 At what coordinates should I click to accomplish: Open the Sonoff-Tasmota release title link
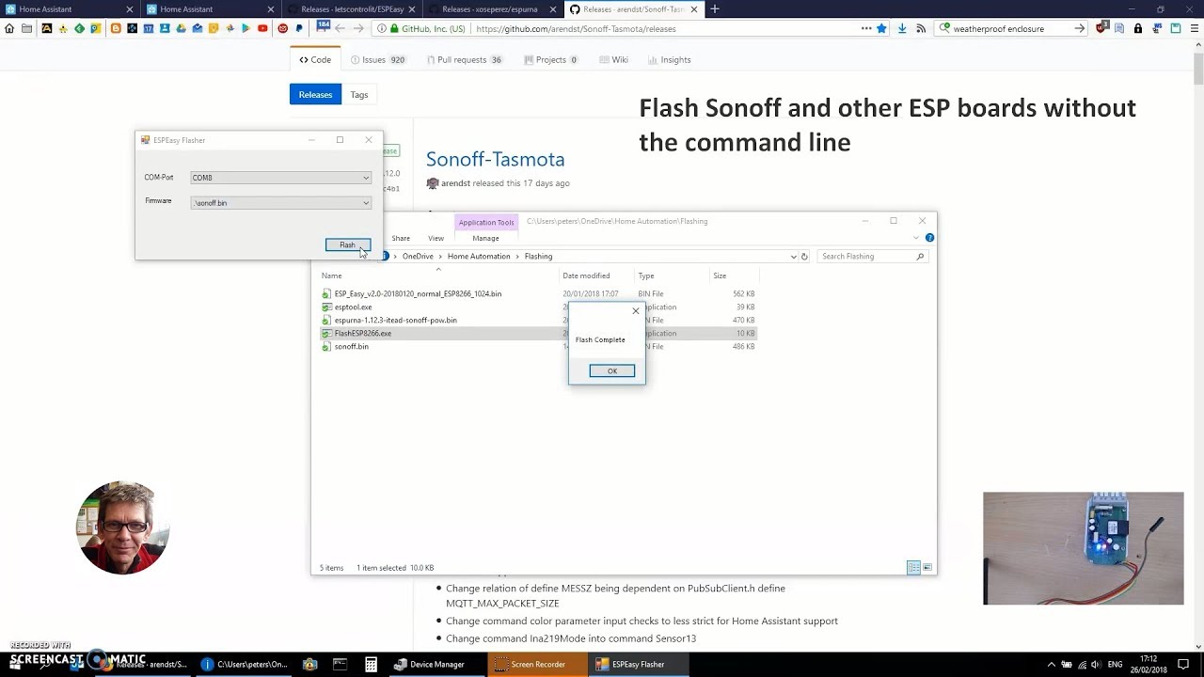(x=495, y=159)
